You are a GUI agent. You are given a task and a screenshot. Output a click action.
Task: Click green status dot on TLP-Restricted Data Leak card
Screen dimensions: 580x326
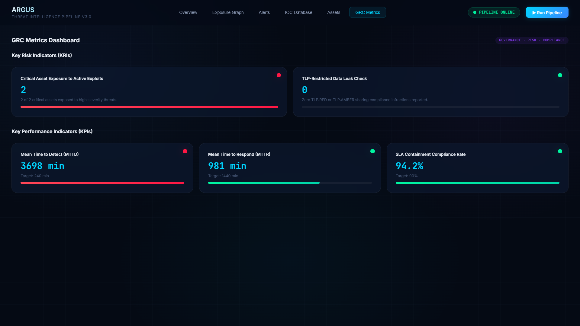coord(560,75)
